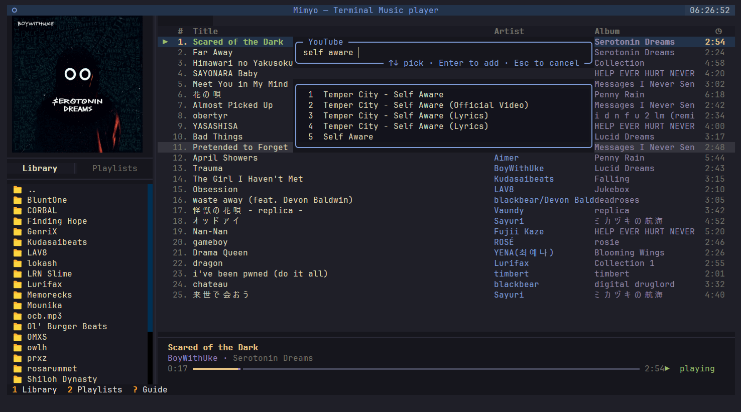Select track 'Nan-Nan'
The width and height of the screenshot is (741, 412).
coord(210,232)
